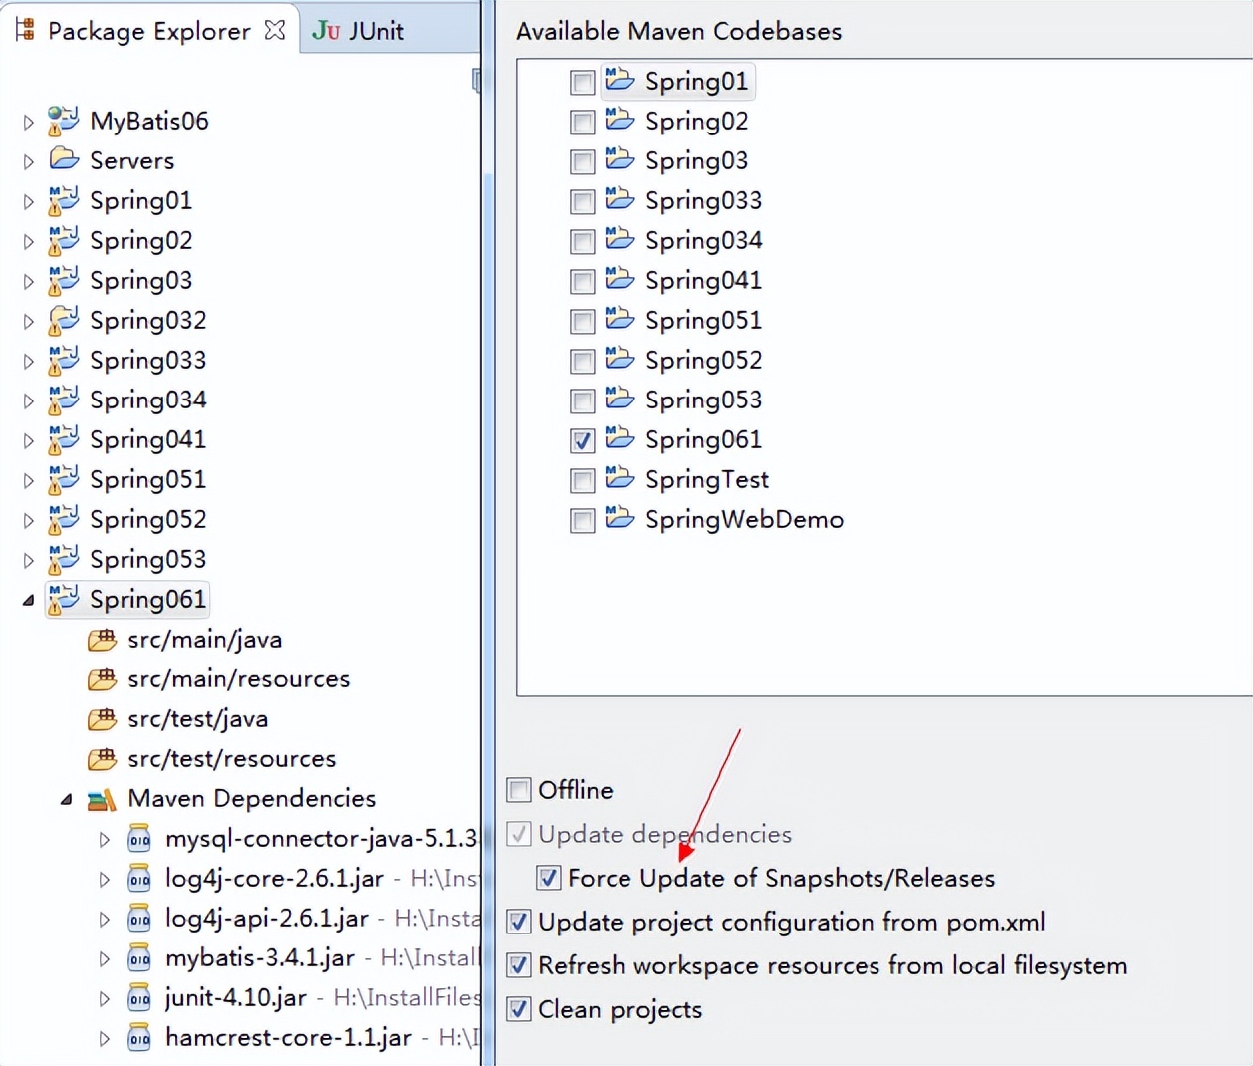This screenshot has width=1253, height=1066.
Task: Check the Spring01 codebase checkbox
Action: (x=583, y=82)
